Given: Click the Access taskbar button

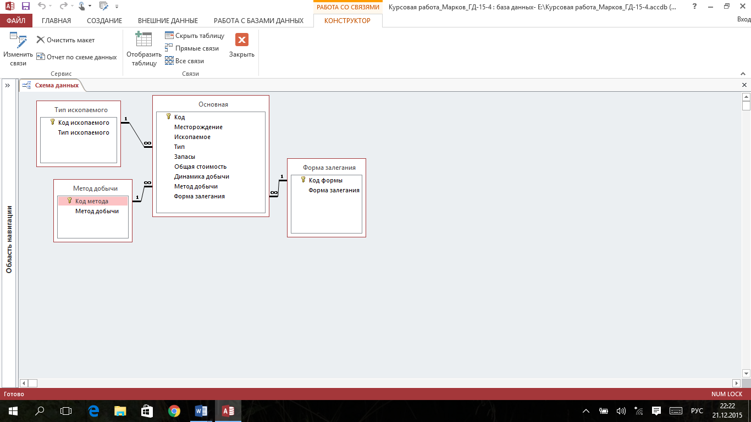Looking at the screenshot, I should (x=228, y=411).
